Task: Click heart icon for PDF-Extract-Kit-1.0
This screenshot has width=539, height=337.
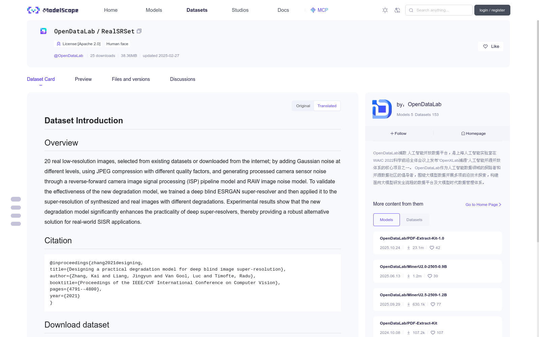Action: click(x=432, y=248)
